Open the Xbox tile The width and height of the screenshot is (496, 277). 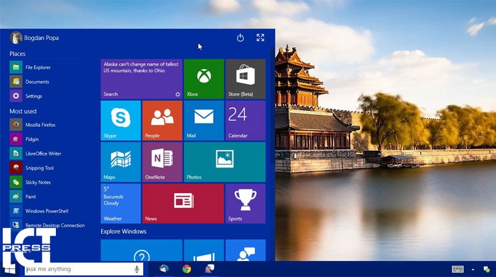point(204,79)
